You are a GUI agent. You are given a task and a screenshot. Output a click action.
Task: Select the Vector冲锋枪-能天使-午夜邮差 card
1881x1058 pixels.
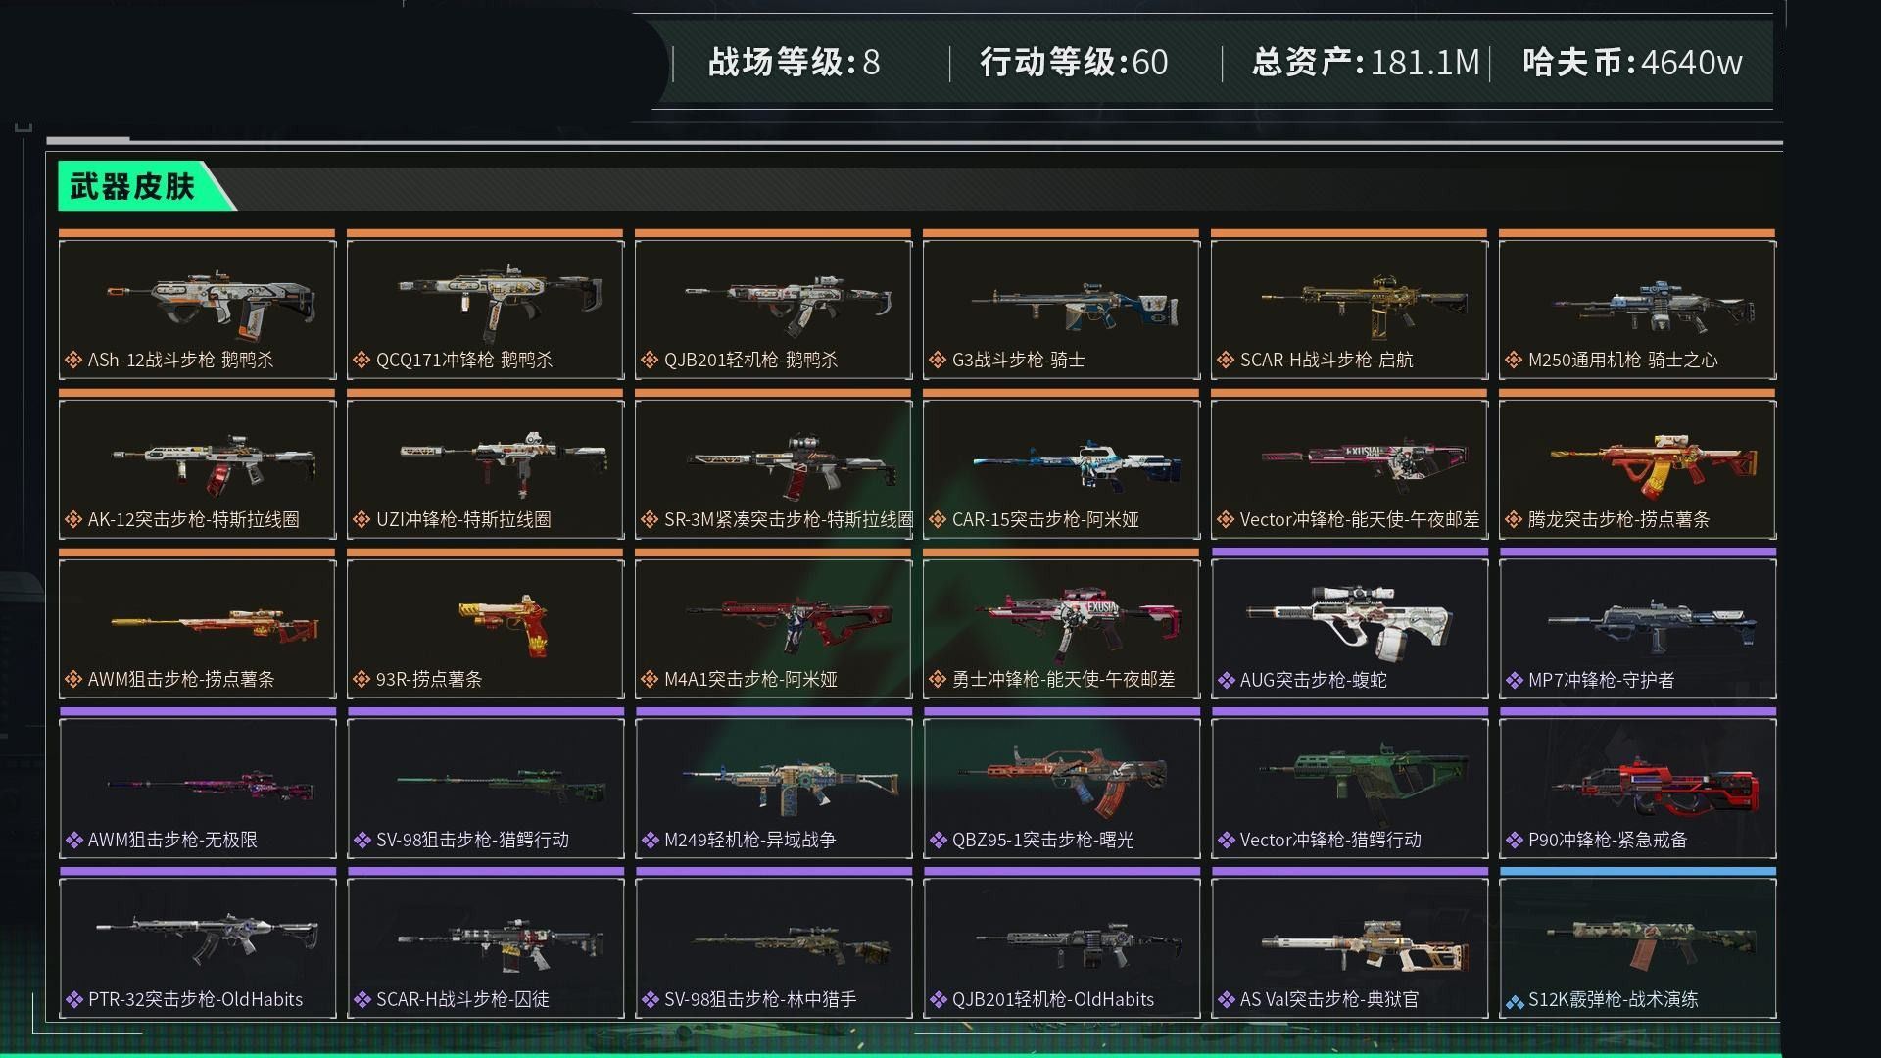click(1349, 468)
